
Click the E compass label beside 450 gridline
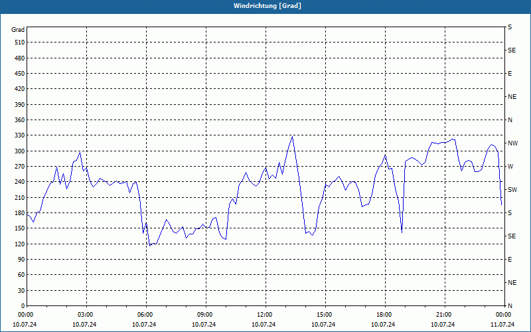[510, 74]
